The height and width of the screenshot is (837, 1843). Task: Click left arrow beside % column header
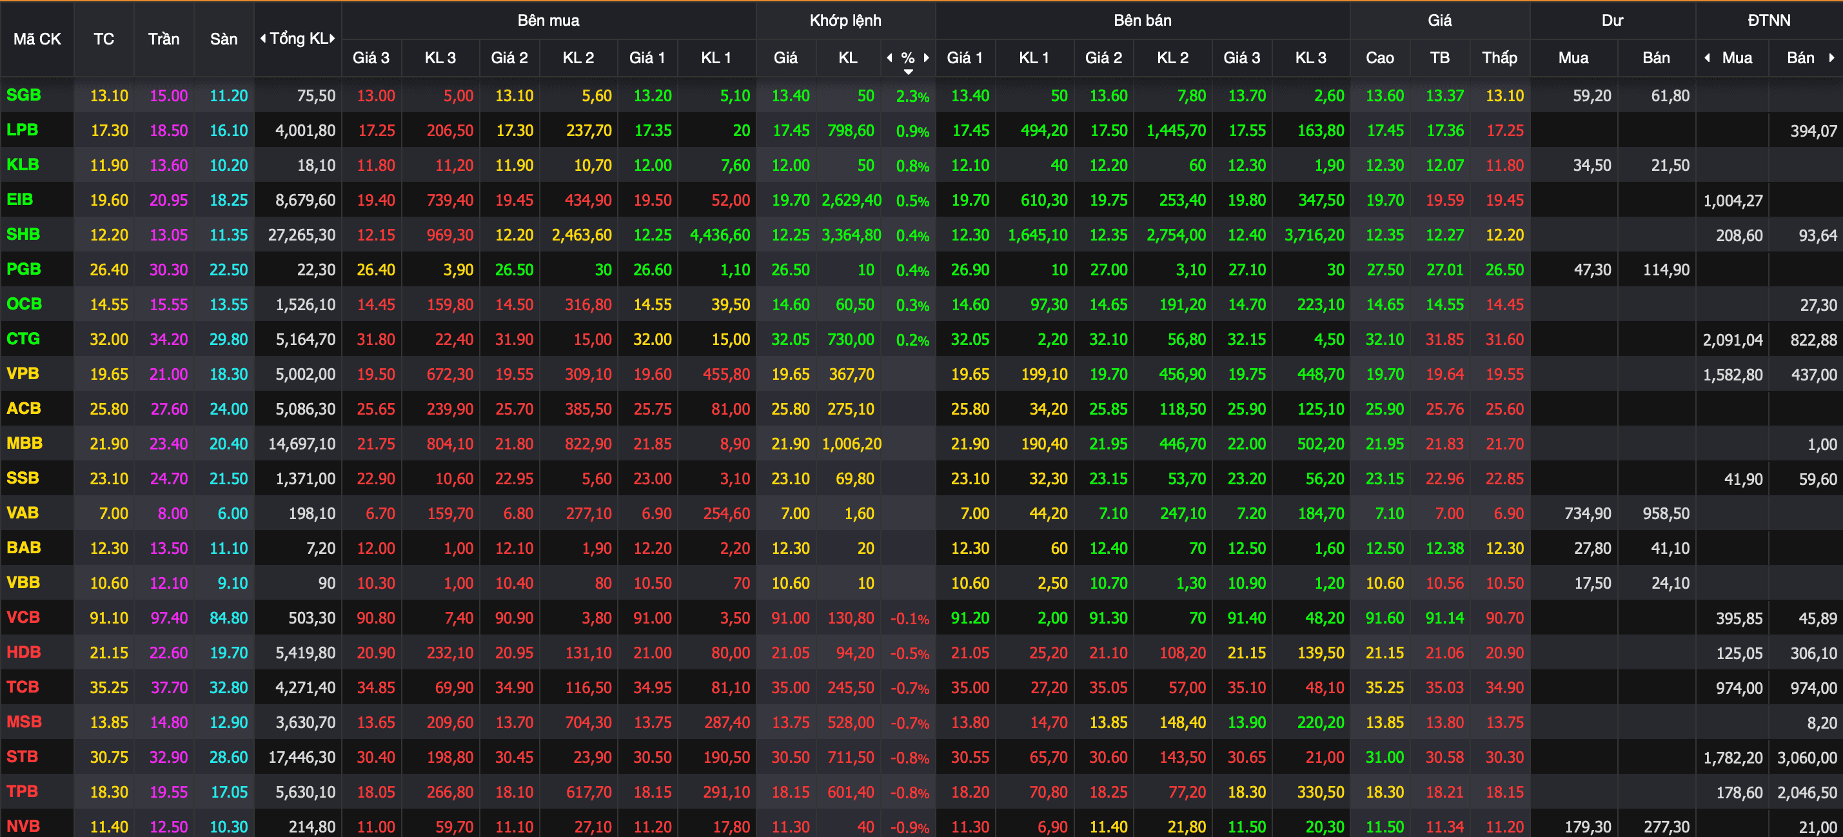point(889,58)
